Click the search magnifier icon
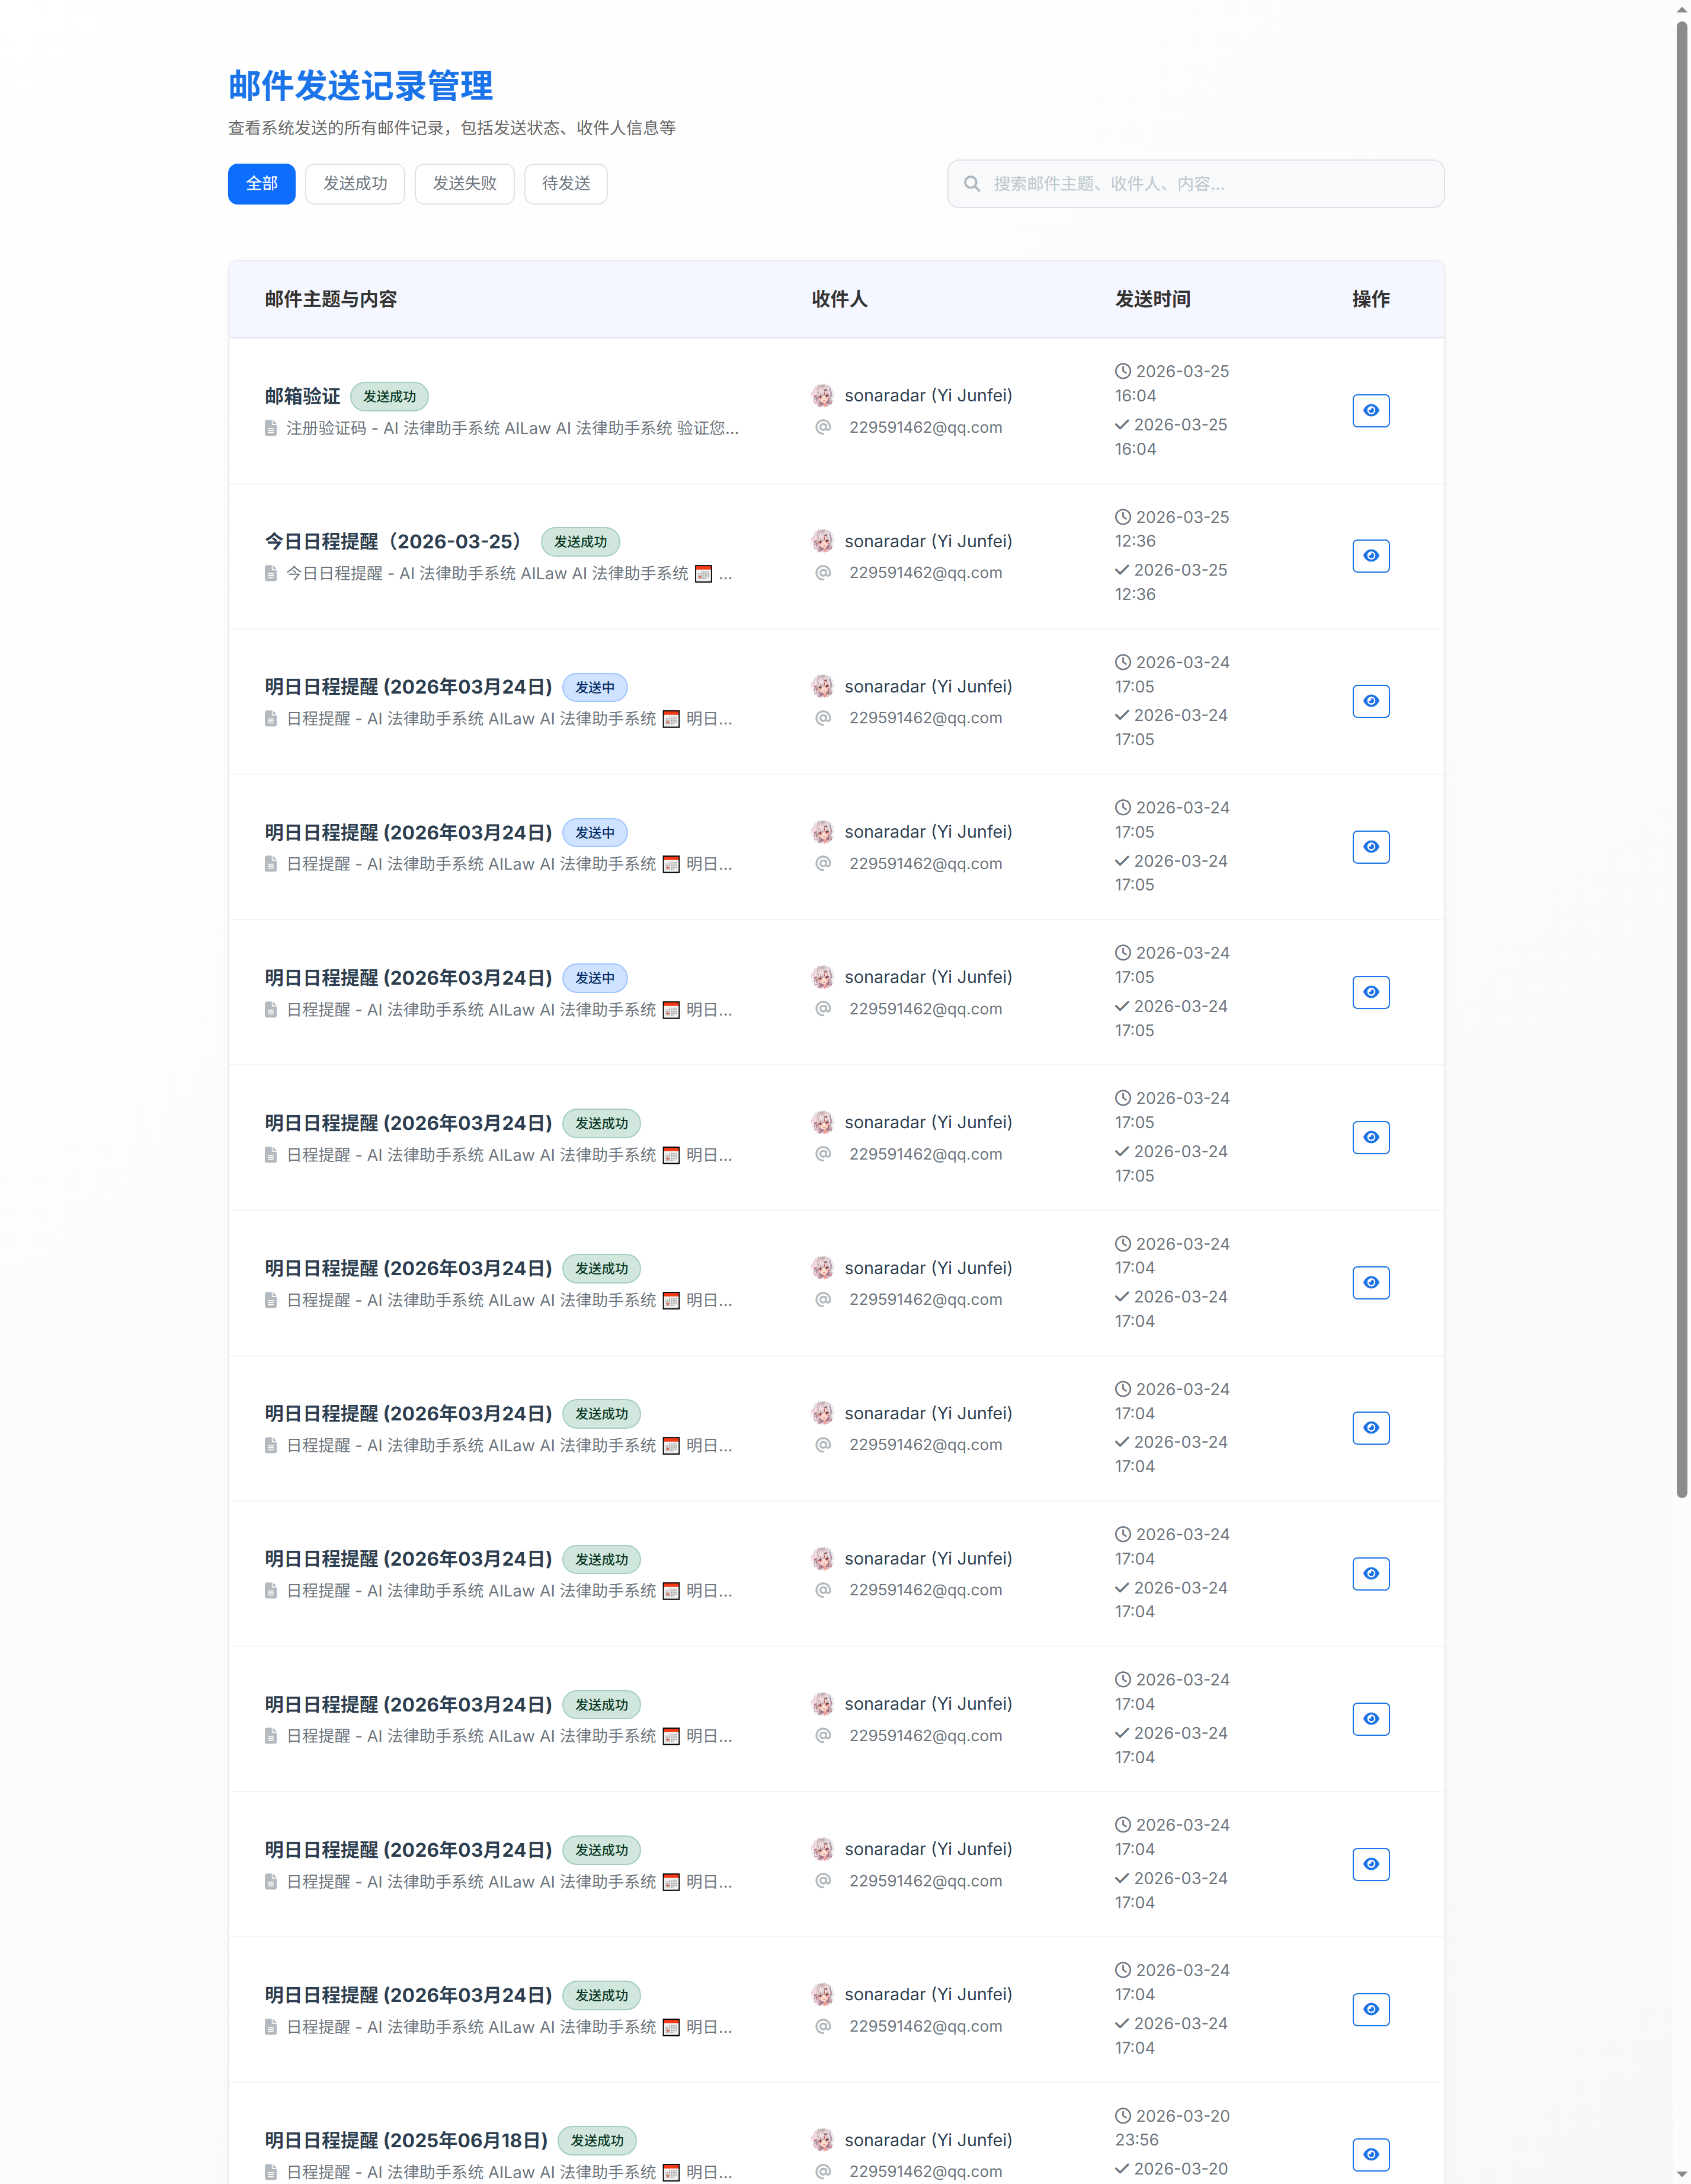Screen dimensions: 1691x2184 (972, 184)
